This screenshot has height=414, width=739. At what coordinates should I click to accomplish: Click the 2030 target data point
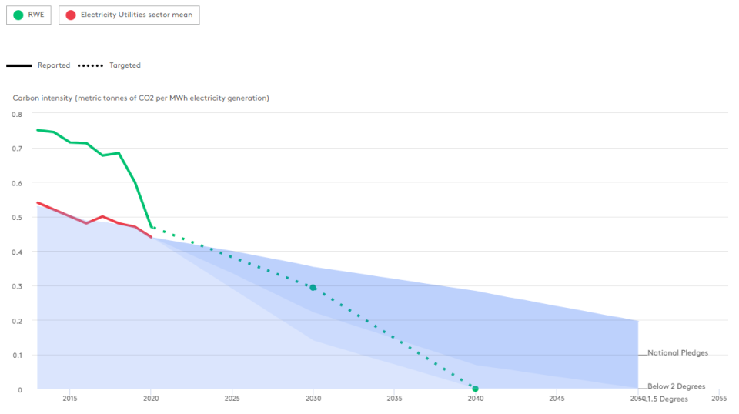point(313,288)
